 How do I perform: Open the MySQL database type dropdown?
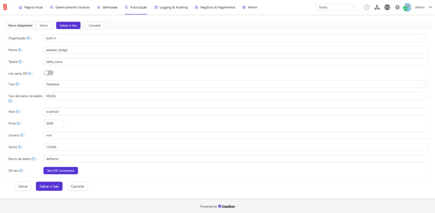click(235, 96)
